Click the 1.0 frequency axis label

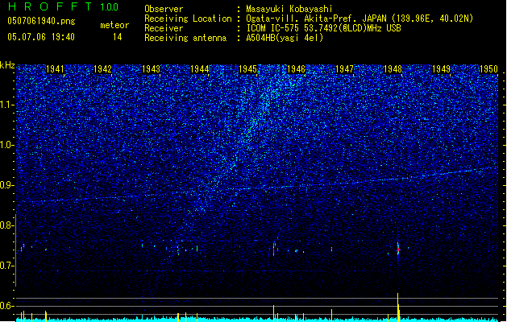coord(6,146)
